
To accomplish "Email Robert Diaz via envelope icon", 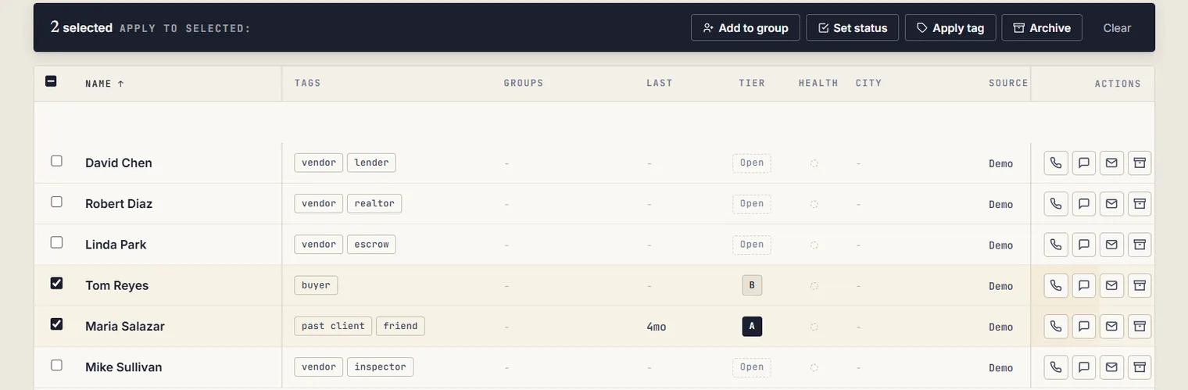I will [x=1111, y=203].
